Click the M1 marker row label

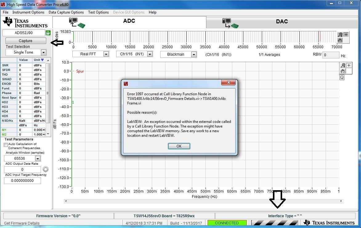coord(9,130)
